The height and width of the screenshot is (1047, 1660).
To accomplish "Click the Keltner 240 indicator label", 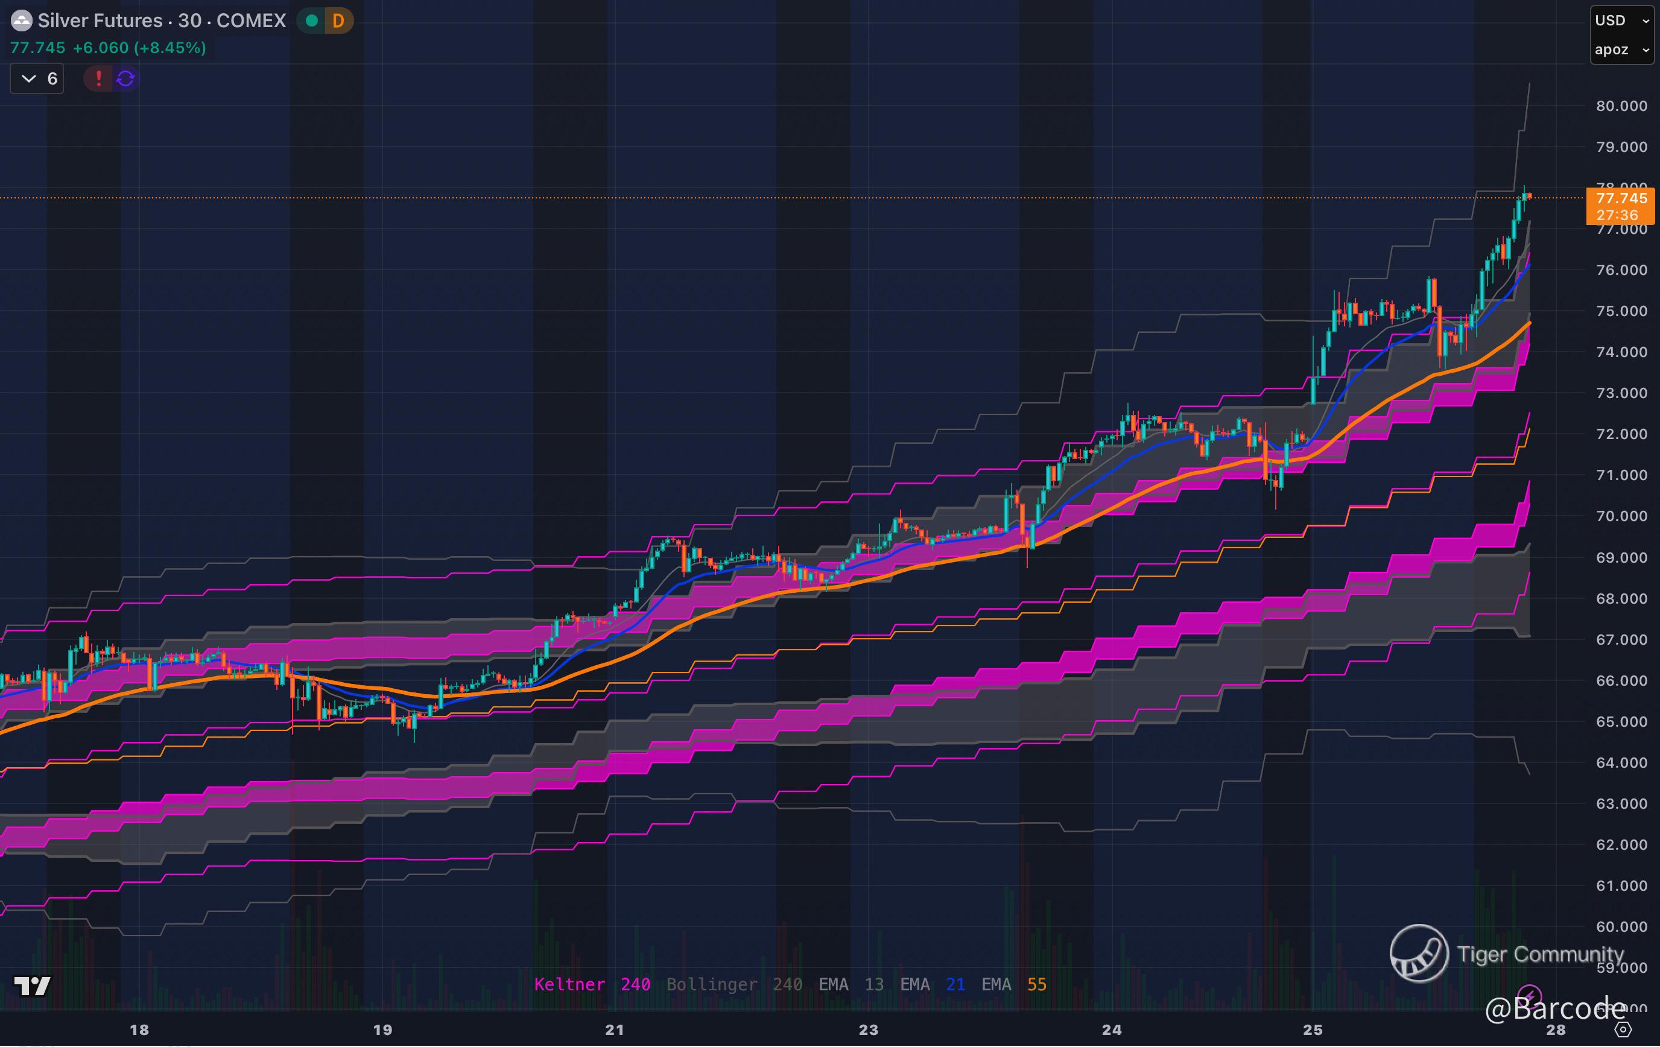I will tap(592, 984).
